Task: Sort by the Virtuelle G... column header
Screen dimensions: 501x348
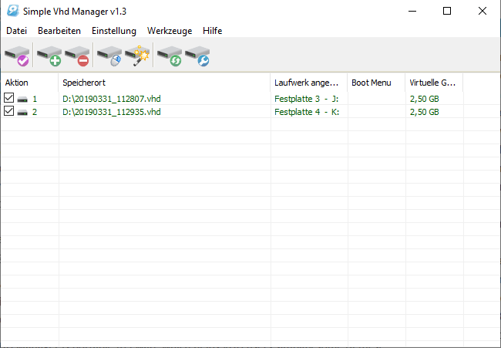Action: tap(434, 83)
